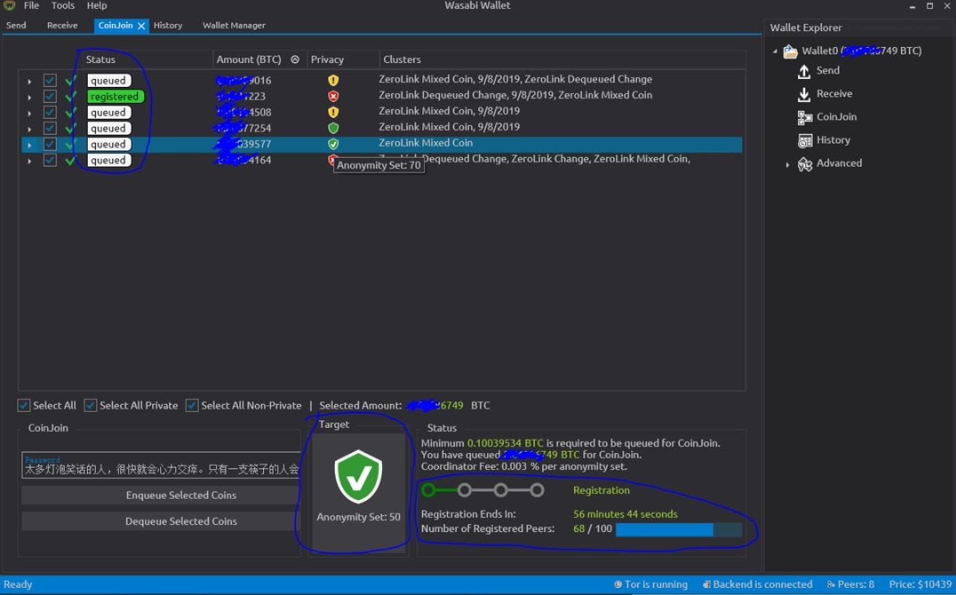Screen dimensions: 956x595
Task: Expand the registered coin row details
Action: click(30, 97)
